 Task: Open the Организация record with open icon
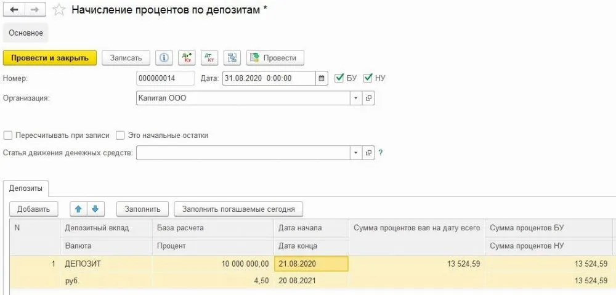[x=368, y=98]
